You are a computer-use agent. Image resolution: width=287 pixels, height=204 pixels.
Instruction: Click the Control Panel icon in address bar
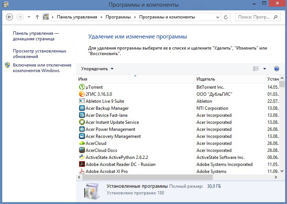coord(46,17)
